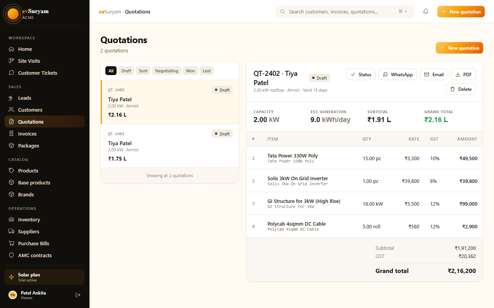Click the Quotations document icon

pyautogui.click(x=11, y=122)
